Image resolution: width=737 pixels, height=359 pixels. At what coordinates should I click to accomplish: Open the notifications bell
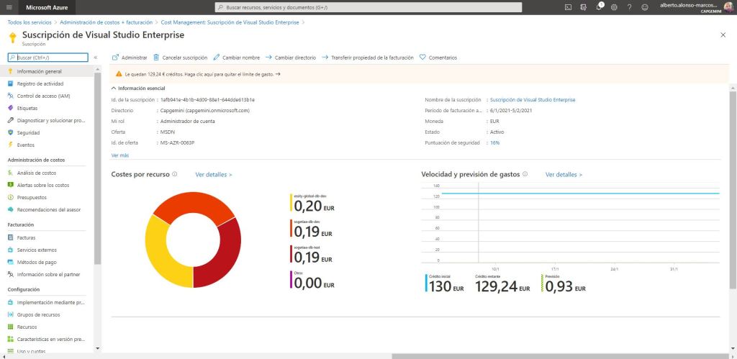(x=599, y=6)
